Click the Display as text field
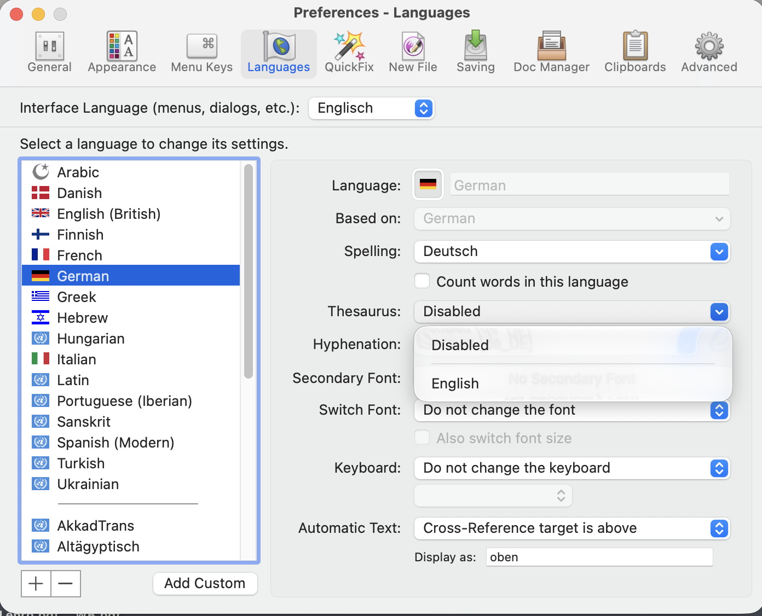 pyautogui.click(x=599, y=557)
